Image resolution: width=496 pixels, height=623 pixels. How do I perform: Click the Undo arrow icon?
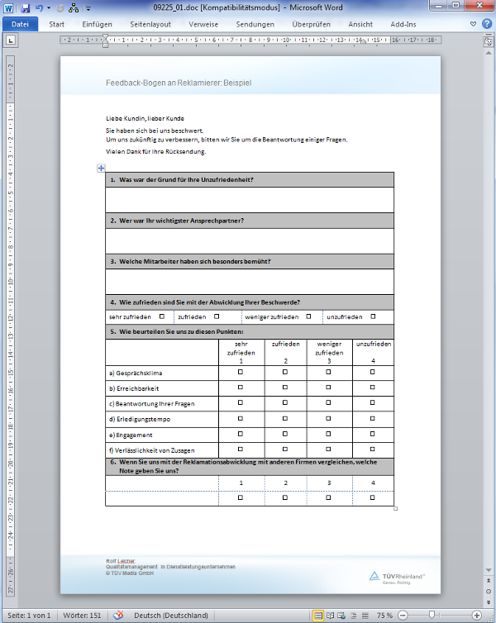click(39, 8)
